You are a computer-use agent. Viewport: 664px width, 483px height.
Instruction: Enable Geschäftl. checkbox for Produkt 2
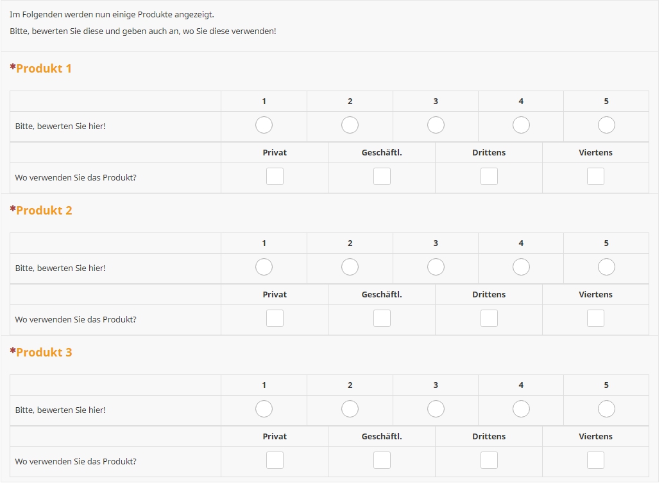coord(382,319)
